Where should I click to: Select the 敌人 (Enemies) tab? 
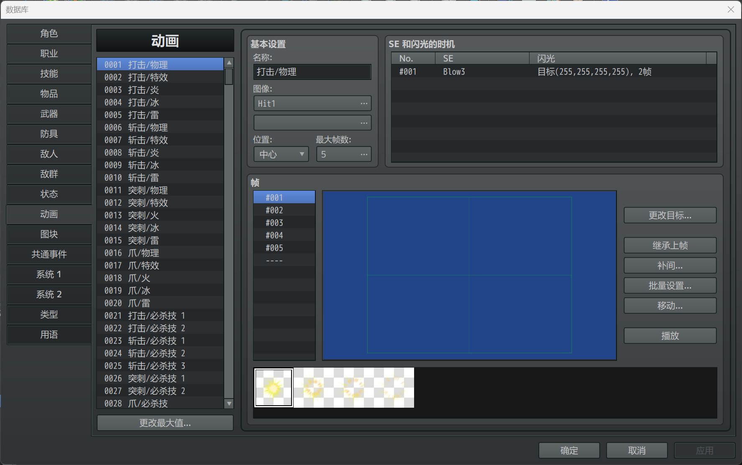point(49,154)
